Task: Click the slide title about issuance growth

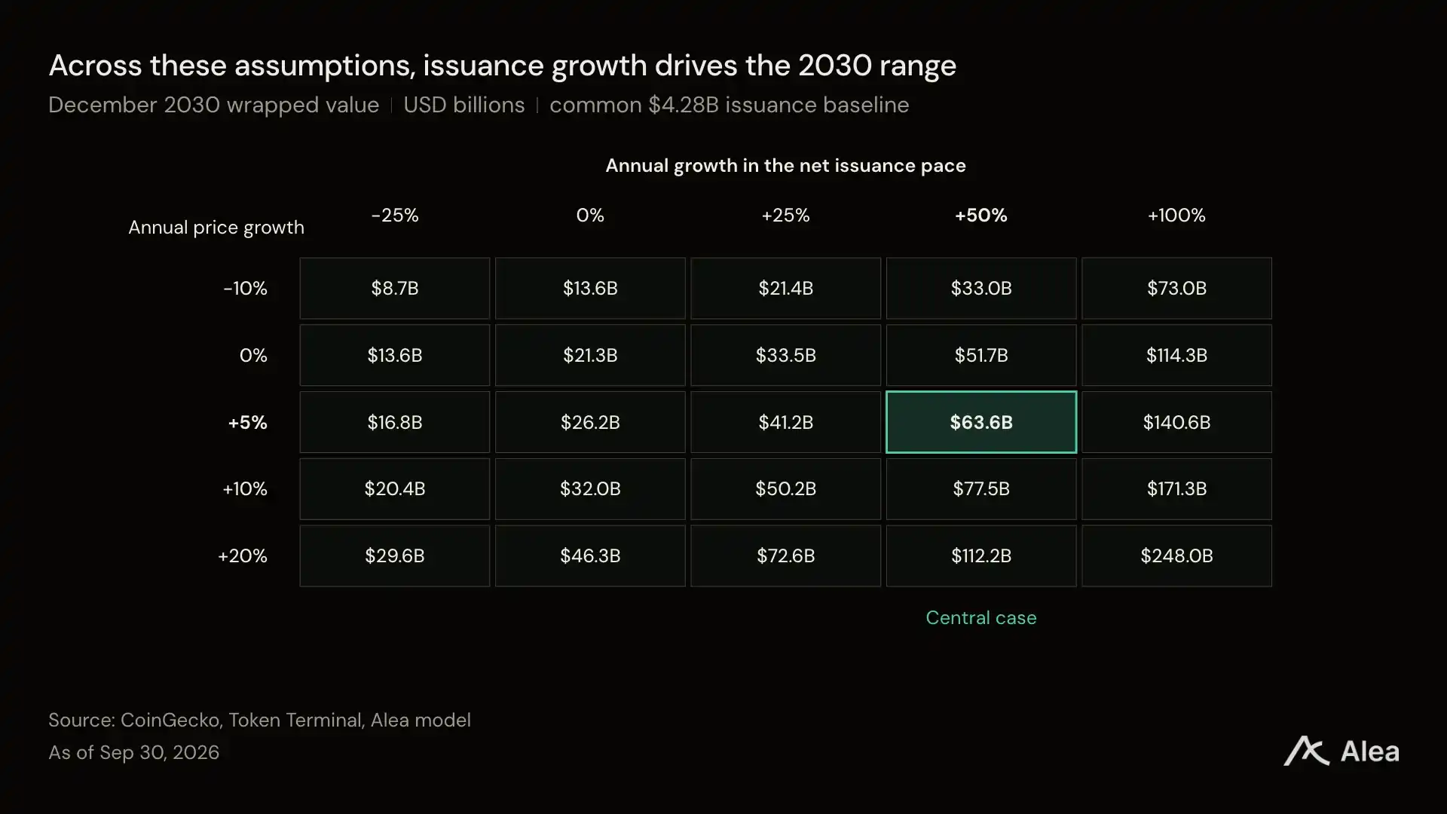Action: tap(502, 66)
